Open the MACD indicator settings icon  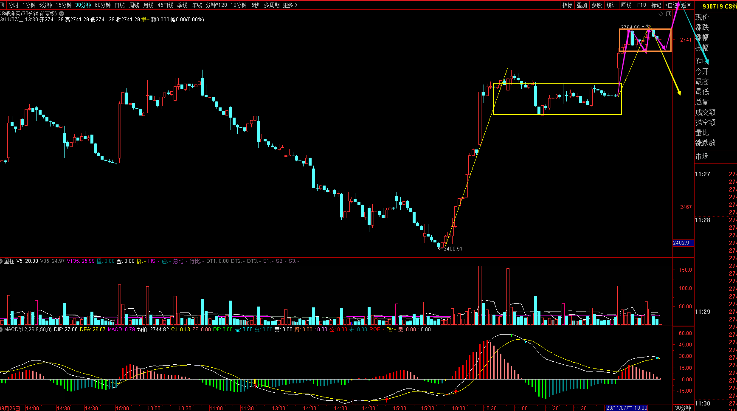pyautogui.click(x=1, y=329)
